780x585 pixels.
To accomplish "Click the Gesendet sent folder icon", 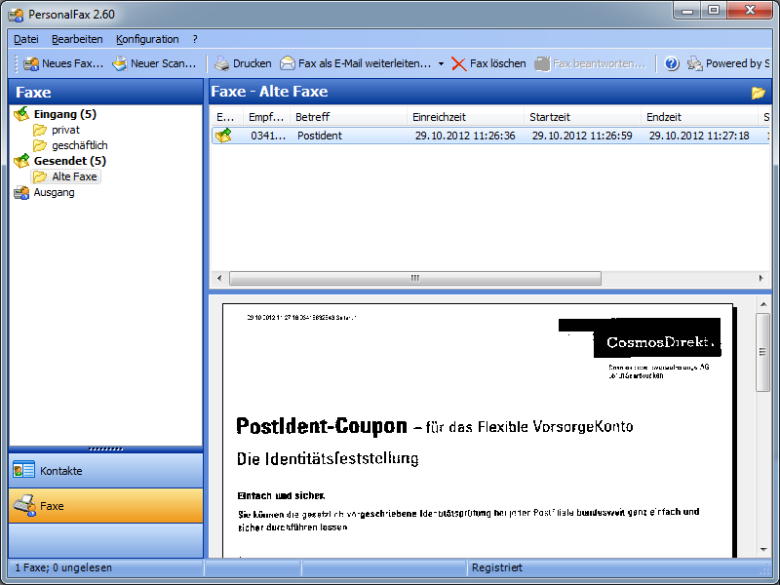I will (x=21, y=161).
